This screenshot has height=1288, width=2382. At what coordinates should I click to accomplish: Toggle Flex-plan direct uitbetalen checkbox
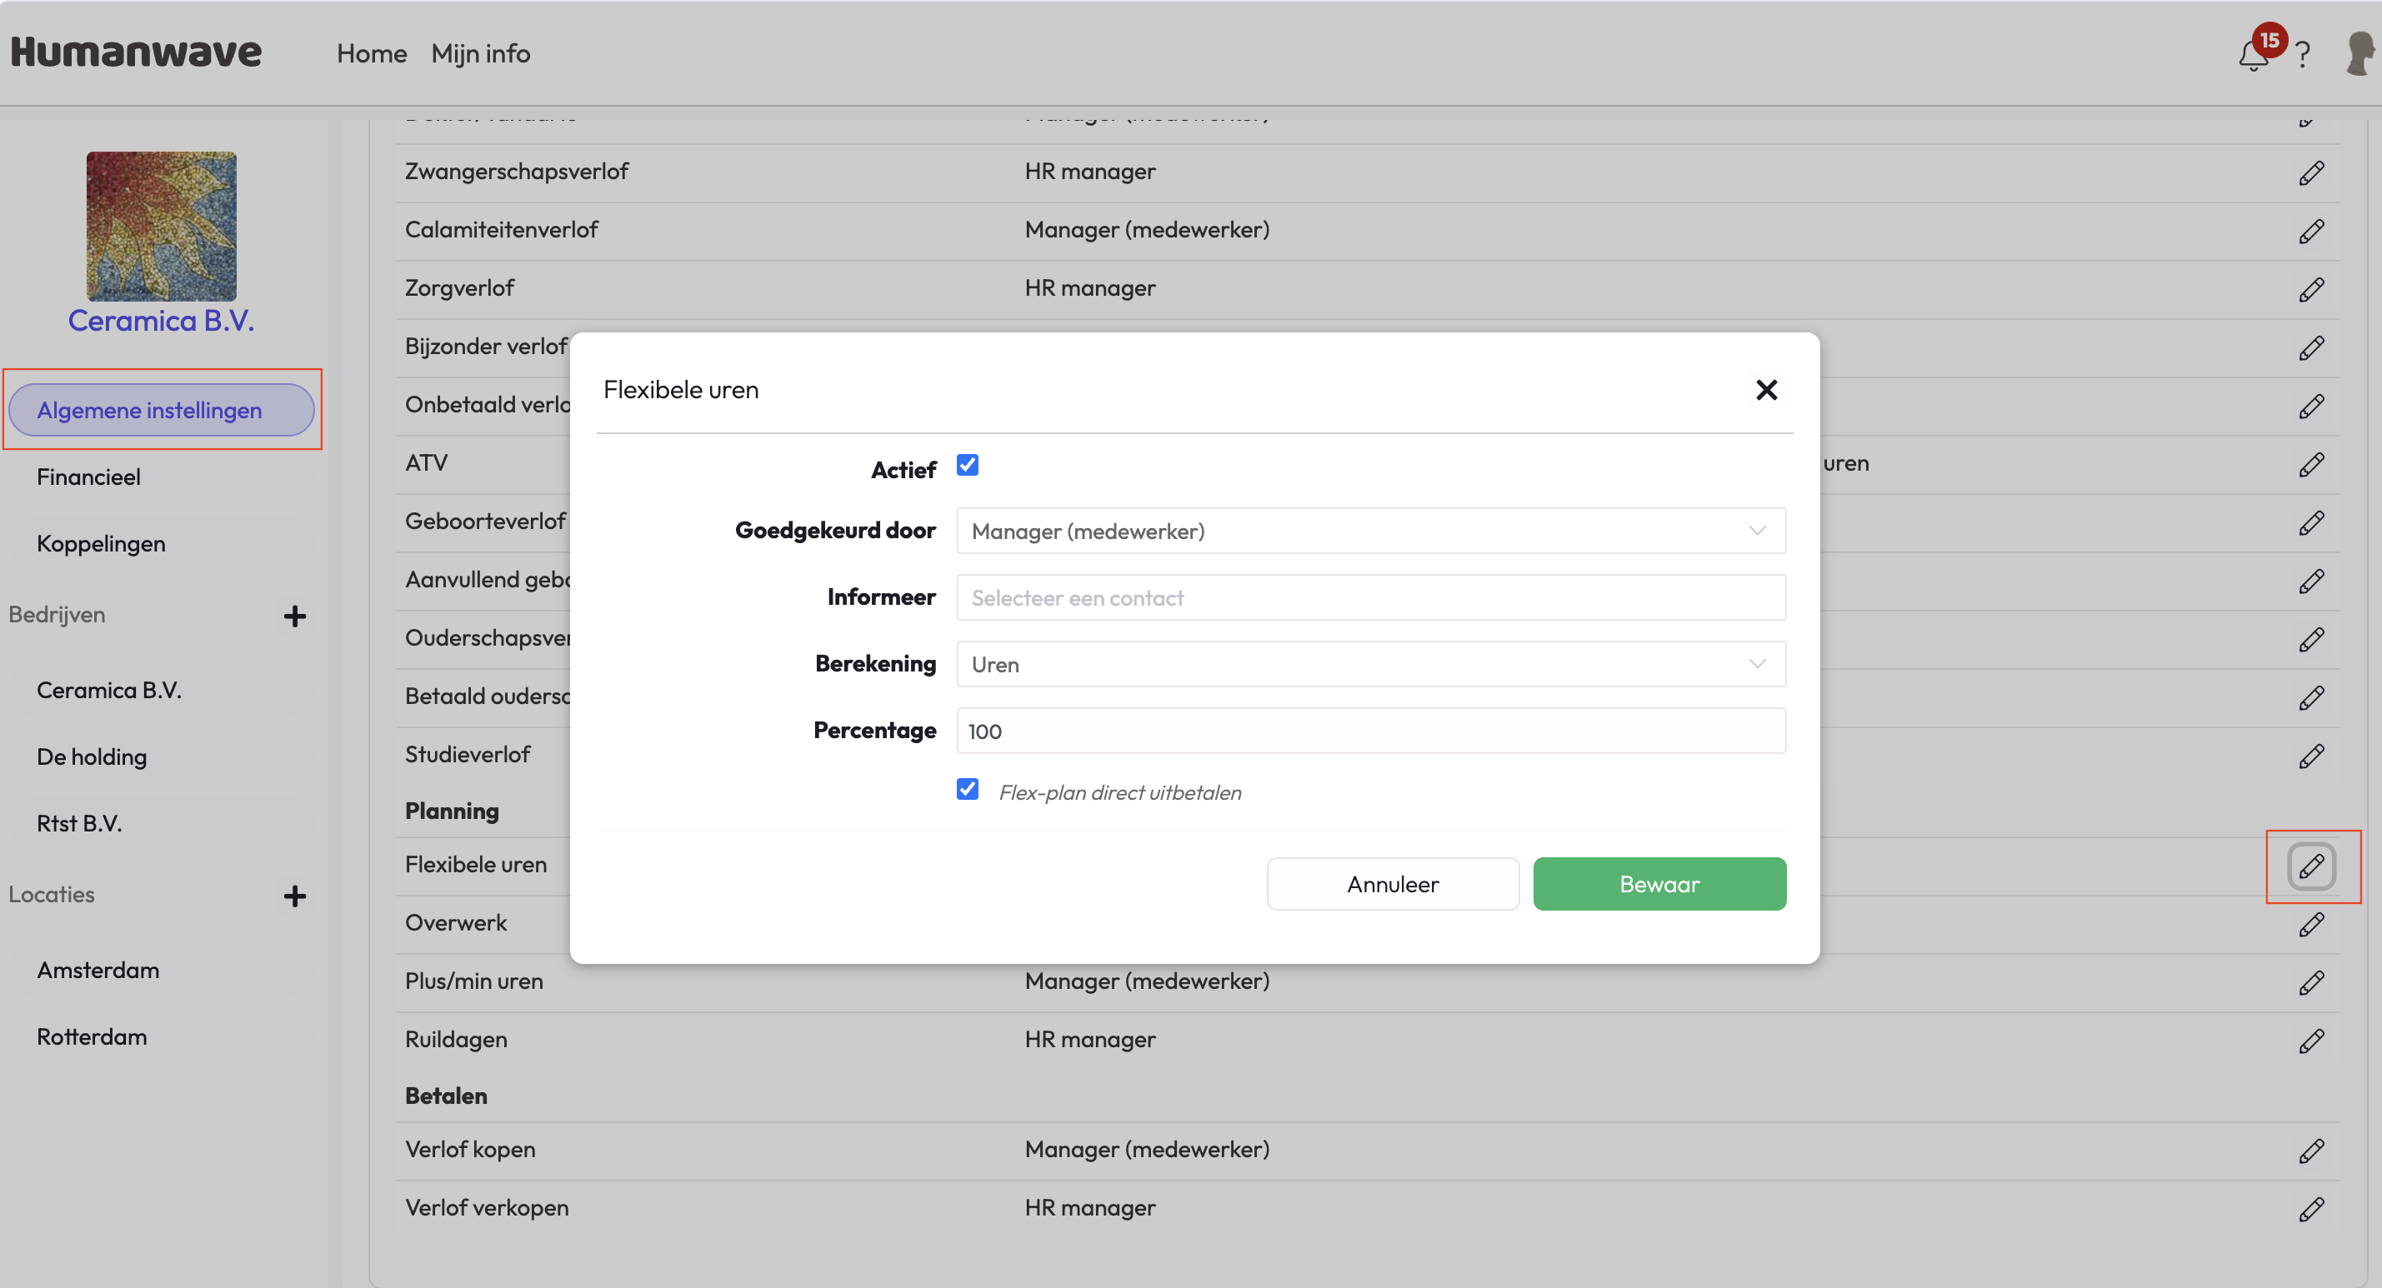pos(968,790)
